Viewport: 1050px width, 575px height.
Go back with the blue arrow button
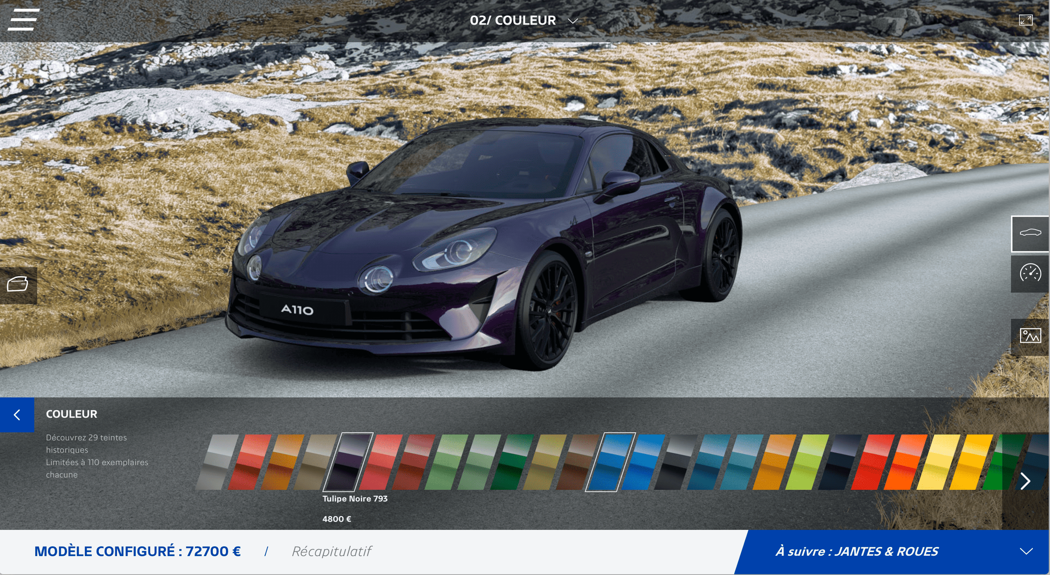pyautogui.click(x=17, y=415)
